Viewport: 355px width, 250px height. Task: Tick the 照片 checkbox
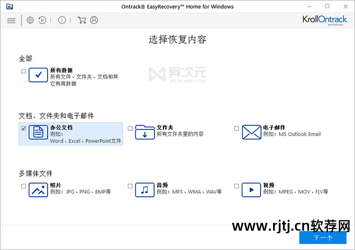click(23, 186)
